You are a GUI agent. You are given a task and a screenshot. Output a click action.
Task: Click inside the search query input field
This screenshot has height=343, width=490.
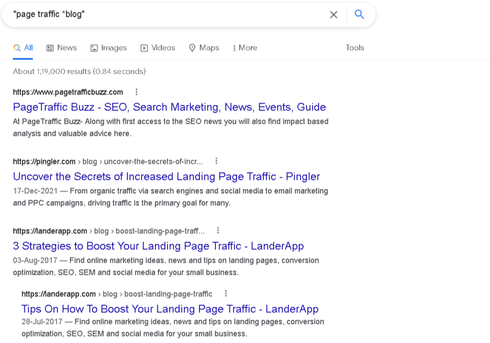144,14
